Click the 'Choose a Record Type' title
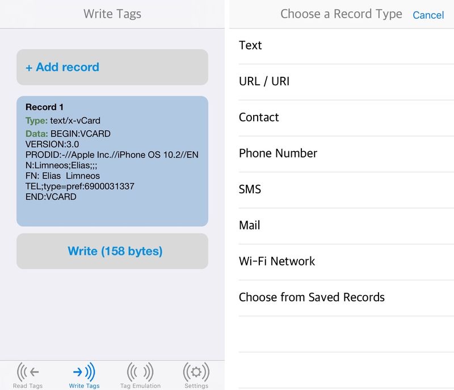The height and width of the screenshot is (390, 454). [342, 14]
